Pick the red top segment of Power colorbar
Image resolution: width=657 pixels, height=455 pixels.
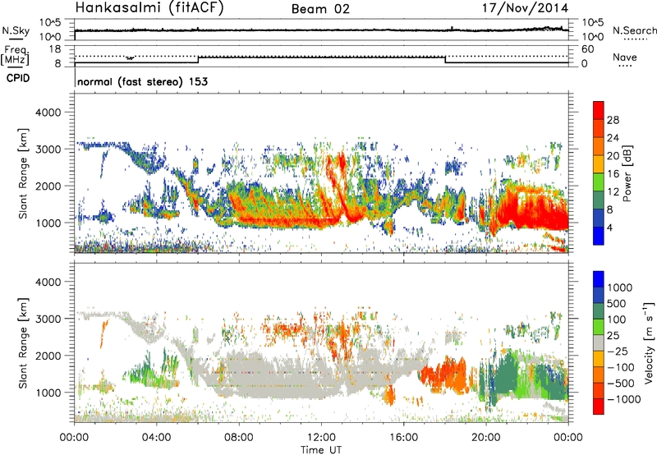coord(599,110)
